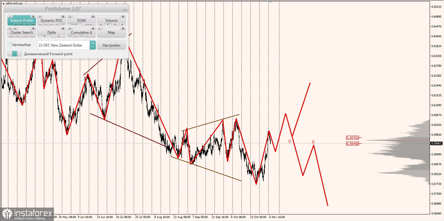Click the N hotkey tag on Cluster Search

click(x=16, y=29)
